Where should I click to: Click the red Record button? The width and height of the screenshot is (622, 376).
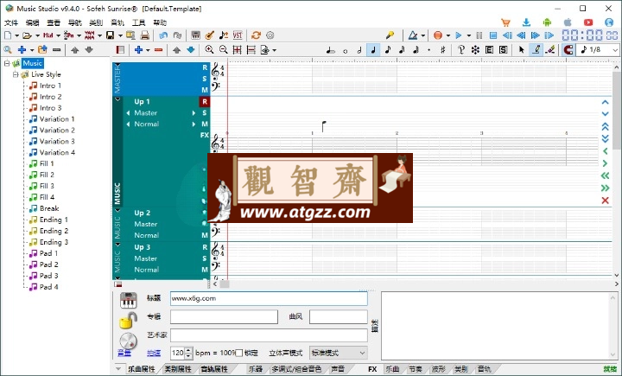[438, 35]
